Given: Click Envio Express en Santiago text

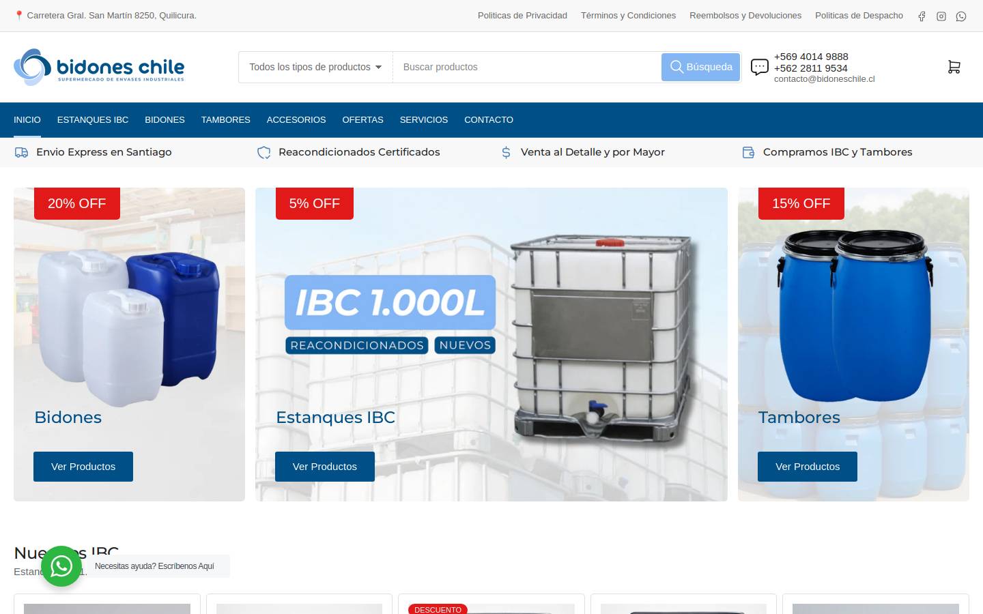Looking at the screenshot, I should 104,152.
